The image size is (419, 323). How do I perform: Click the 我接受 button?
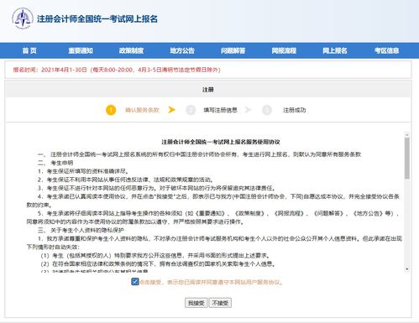click(x=196, y=303)
